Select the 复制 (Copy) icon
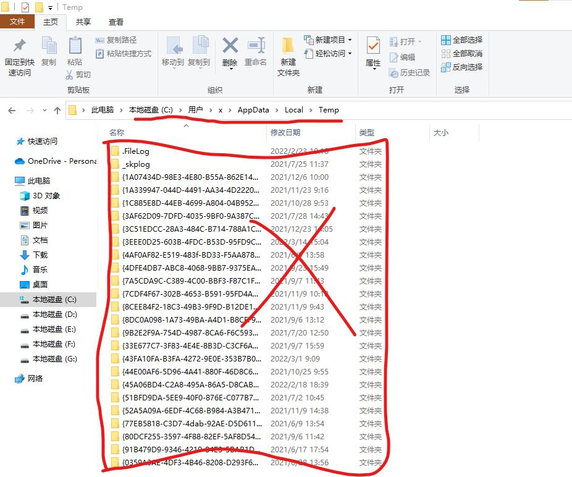 (49, 53)
